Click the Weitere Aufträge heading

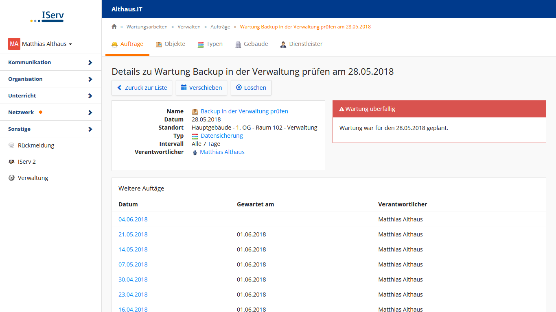tap(141, 188)
